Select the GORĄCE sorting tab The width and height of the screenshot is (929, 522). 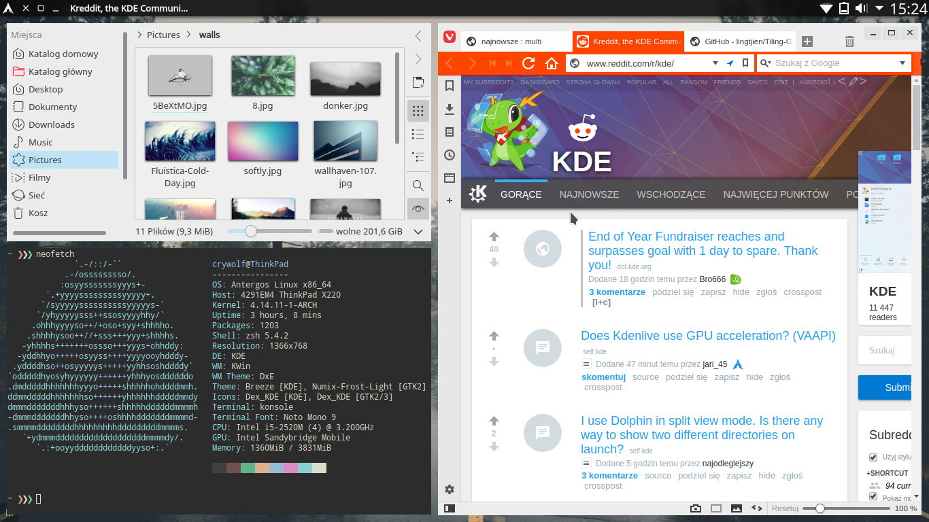521,194
